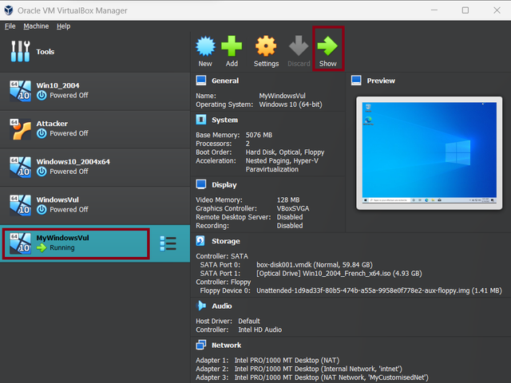Screen dimensions: 511x383
Task: Select the Windows10_2004x64 machine name
Action: click(73, 161)
